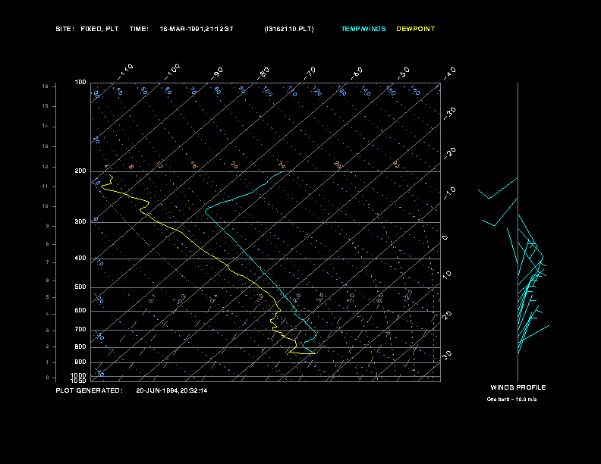Click the WINDS PROFILE caption
The width and height of the screenshot is (601, 464).
click(518, 387)
